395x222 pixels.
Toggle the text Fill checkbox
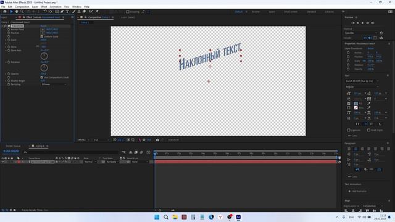point(349,104)
